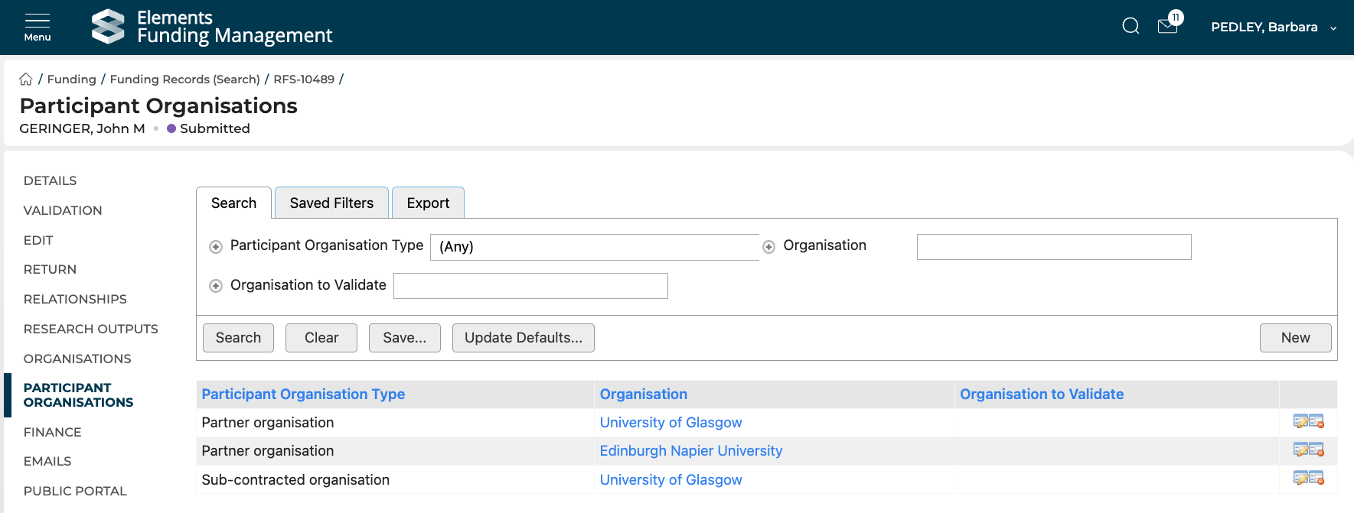Screen dimensions: 1354x513
Task: Switch to the Export tab
Action: point(428,203)
